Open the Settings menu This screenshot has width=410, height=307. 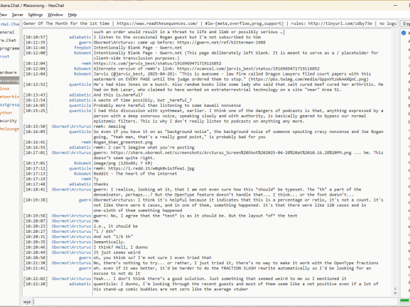[36, 14]
